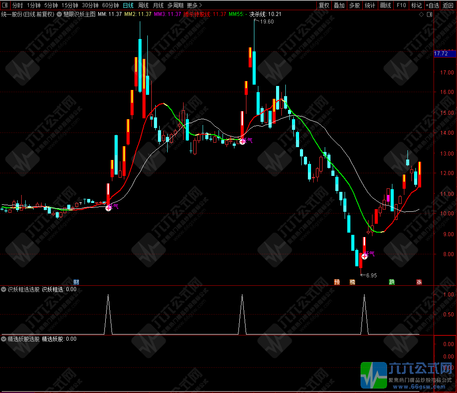Screen dimensions: 457x393
Task: Select the 5分钟 period tab
Action: (51, 5)
